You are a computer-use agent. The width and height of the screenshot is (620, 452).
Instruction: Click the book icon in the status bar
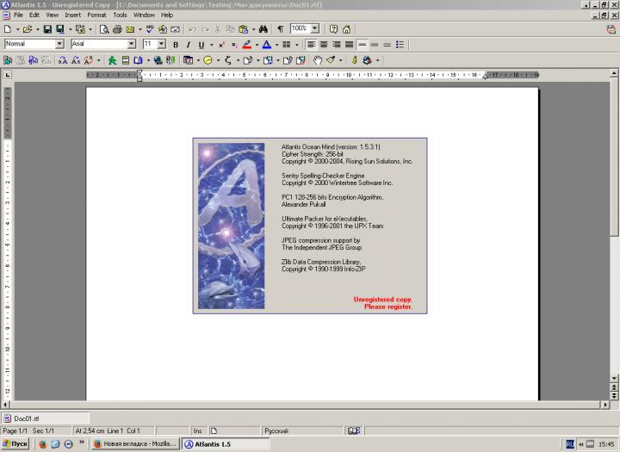pos(354,430)
